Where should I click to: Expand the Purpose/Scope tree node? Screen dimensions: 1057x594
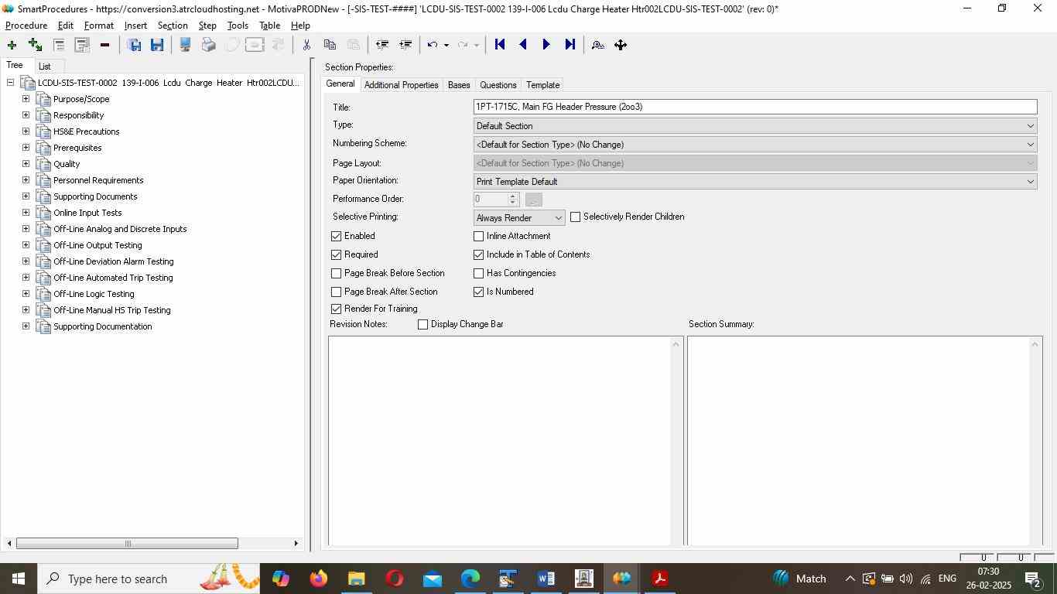[x=26, y=99]
